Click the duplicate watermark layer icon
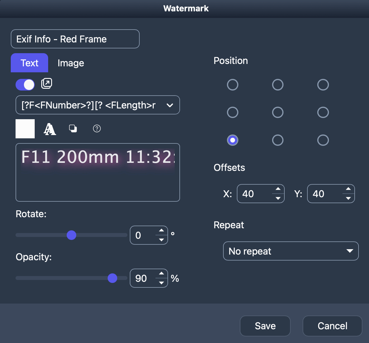The image size is (369, 343). (47, 83)
